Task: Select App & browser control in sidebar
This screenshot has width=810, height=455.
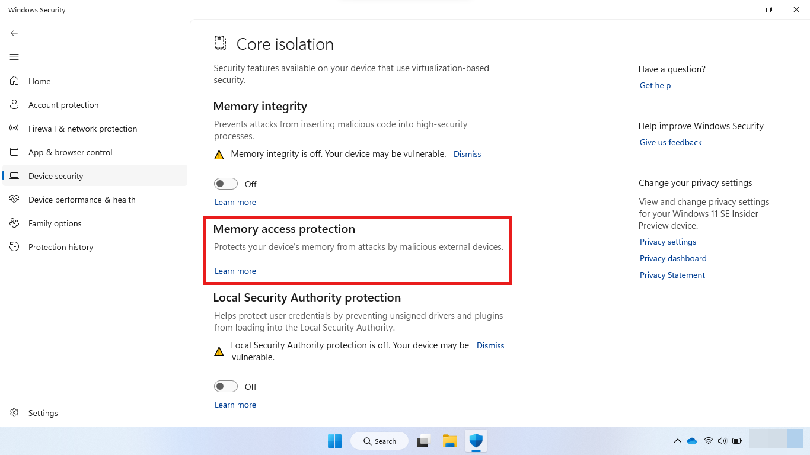Action: [70, 152]
